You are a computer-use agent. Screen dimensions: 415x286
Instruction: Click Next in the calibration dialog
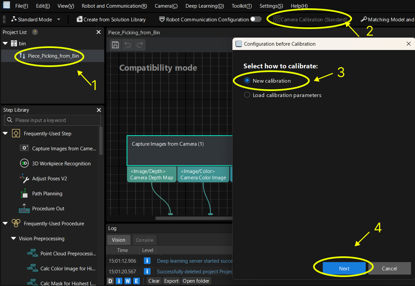point(344,268)
